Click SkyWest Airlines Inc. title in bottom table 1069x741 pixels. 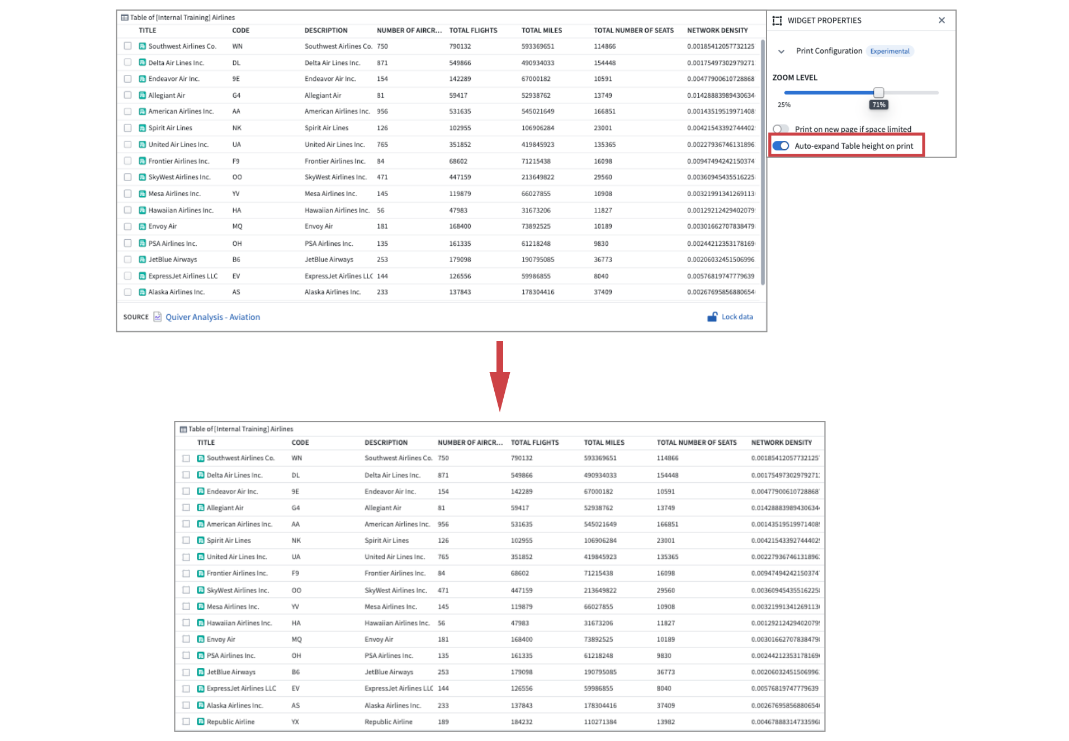pyautogui.click(x=238, y=590)
